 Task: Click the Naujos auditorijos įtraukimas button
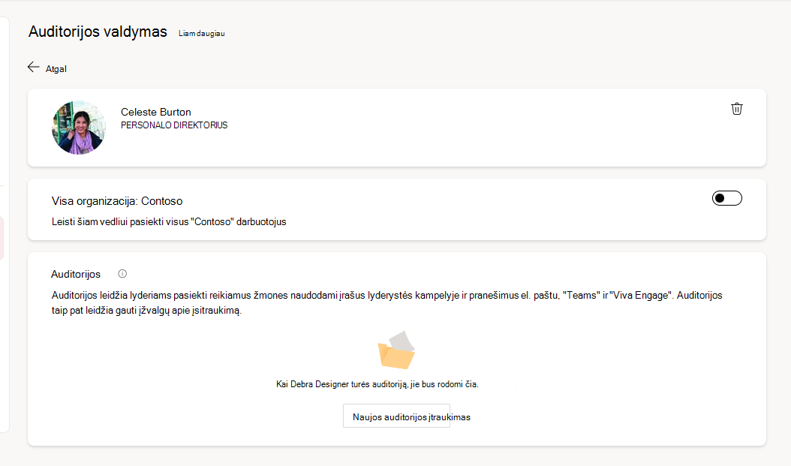point(396,416)
